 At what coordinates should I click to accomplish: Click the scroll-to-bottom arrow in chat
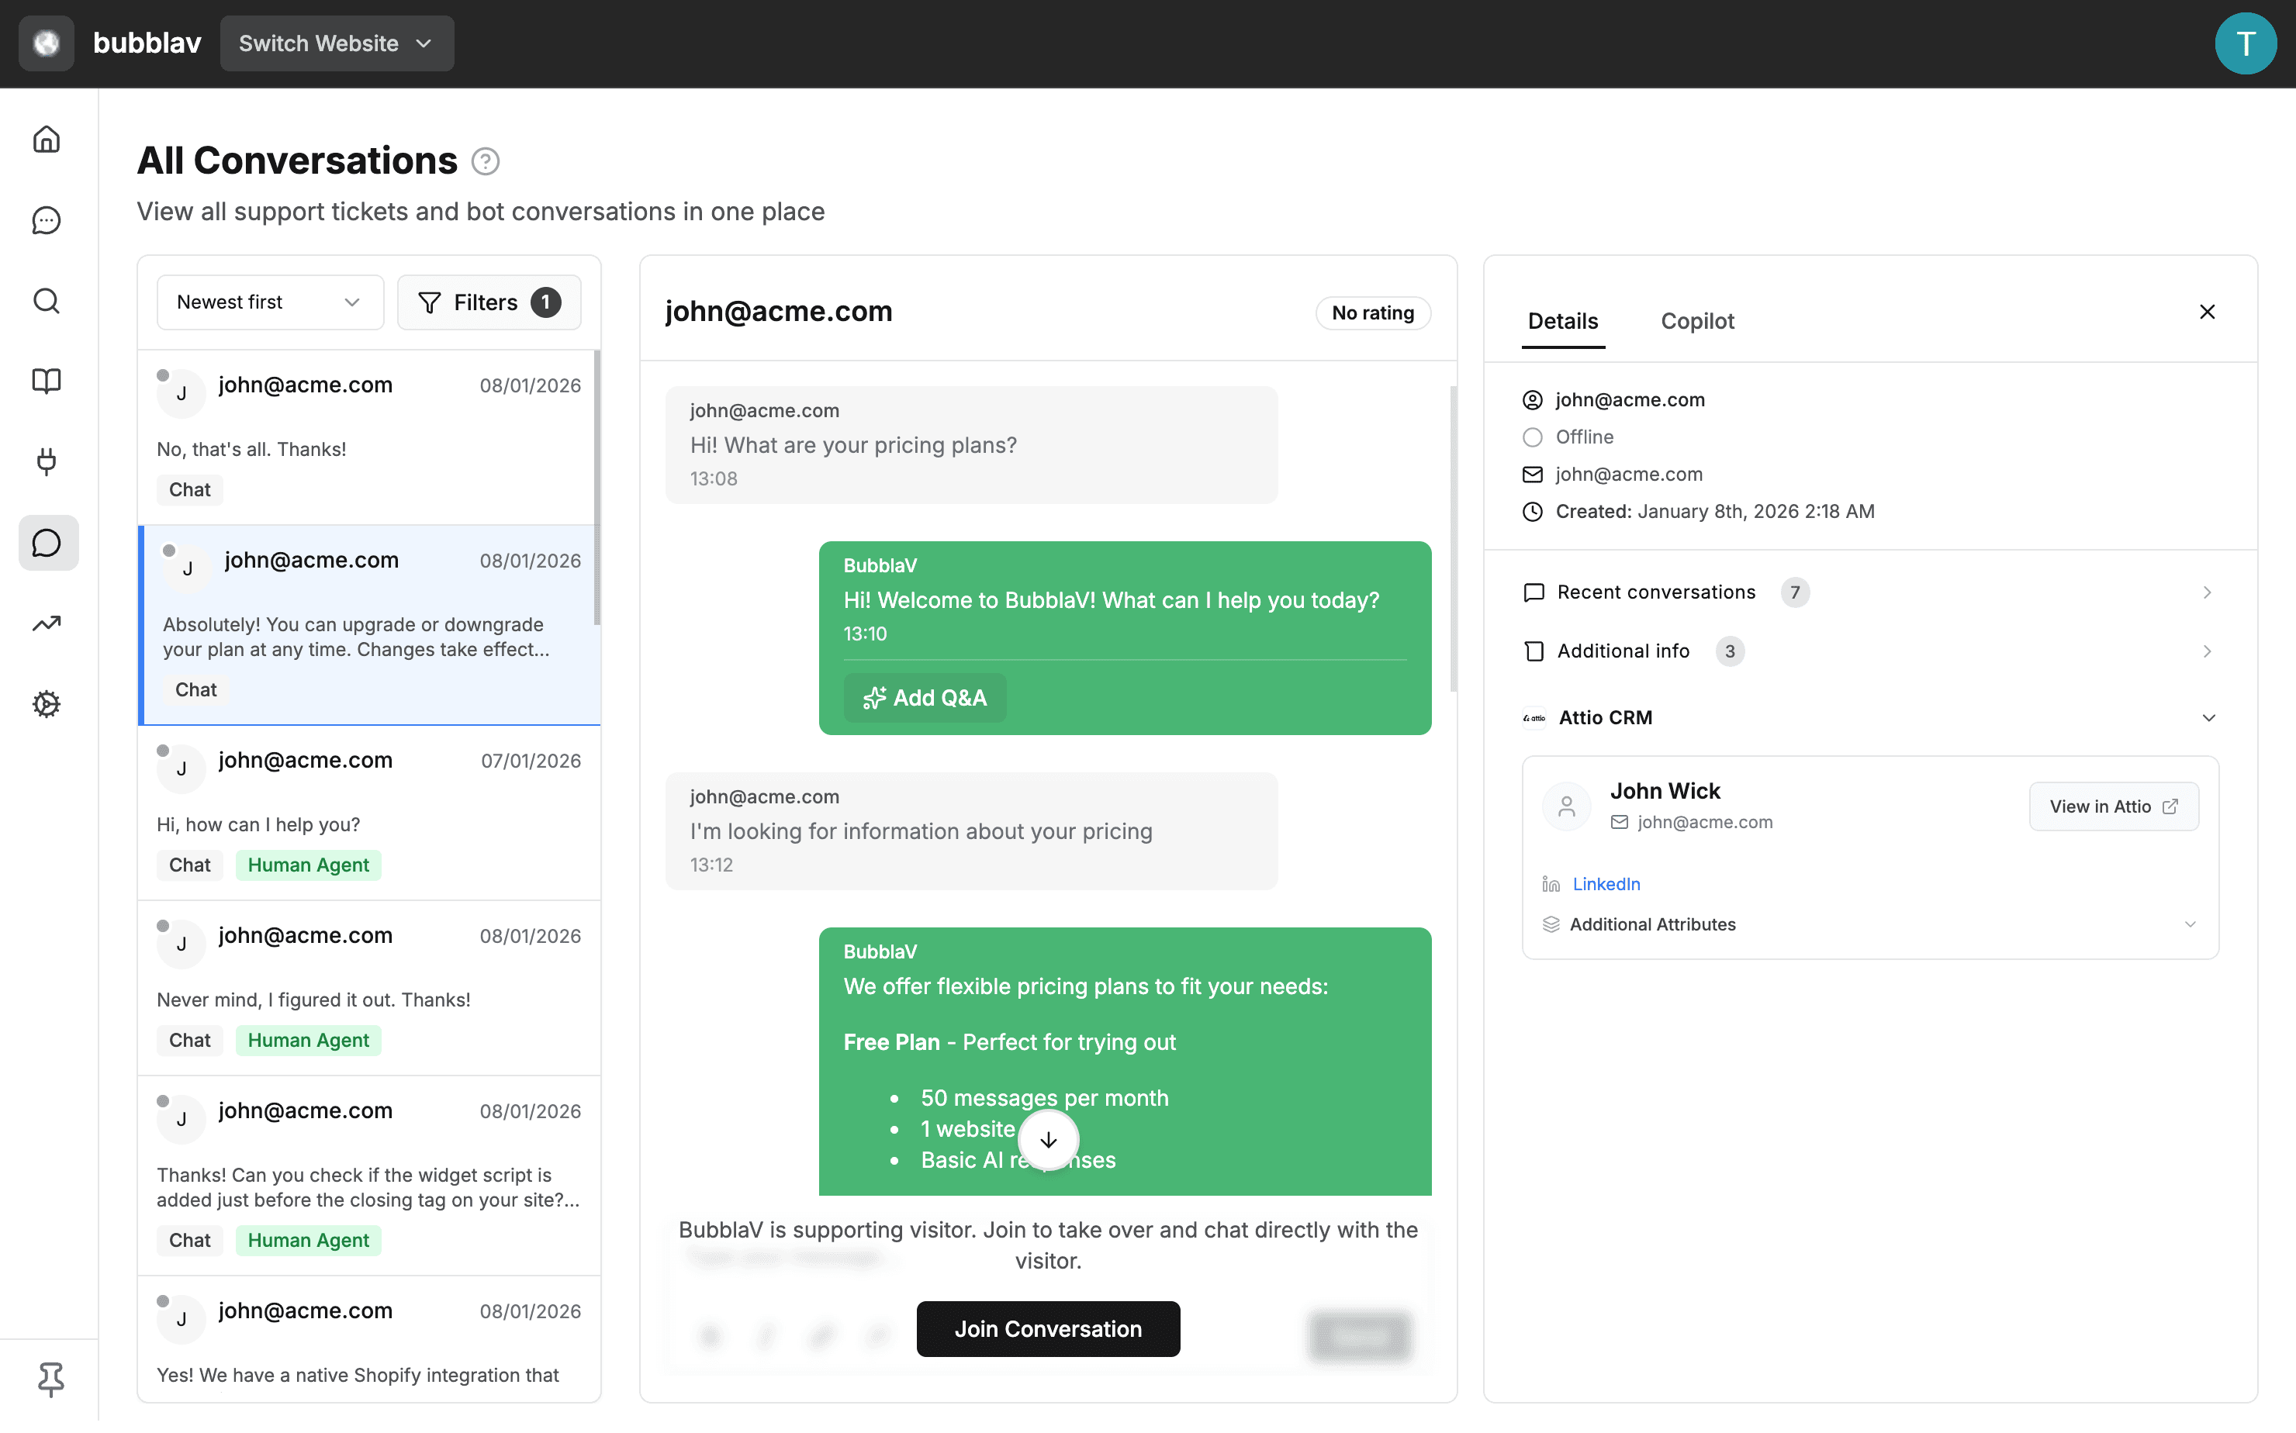(x=1047, y=1140)
